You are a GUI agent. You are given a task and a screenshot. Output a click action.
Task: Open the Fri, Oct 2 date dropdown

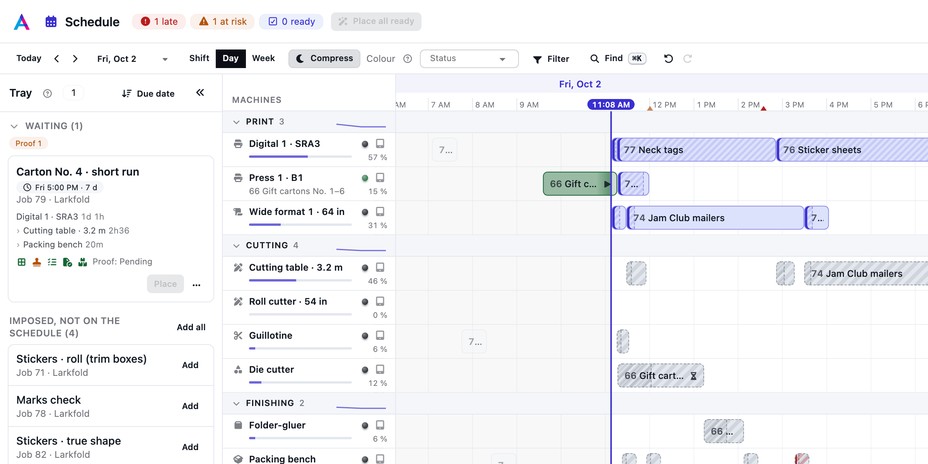click(132, 59)
